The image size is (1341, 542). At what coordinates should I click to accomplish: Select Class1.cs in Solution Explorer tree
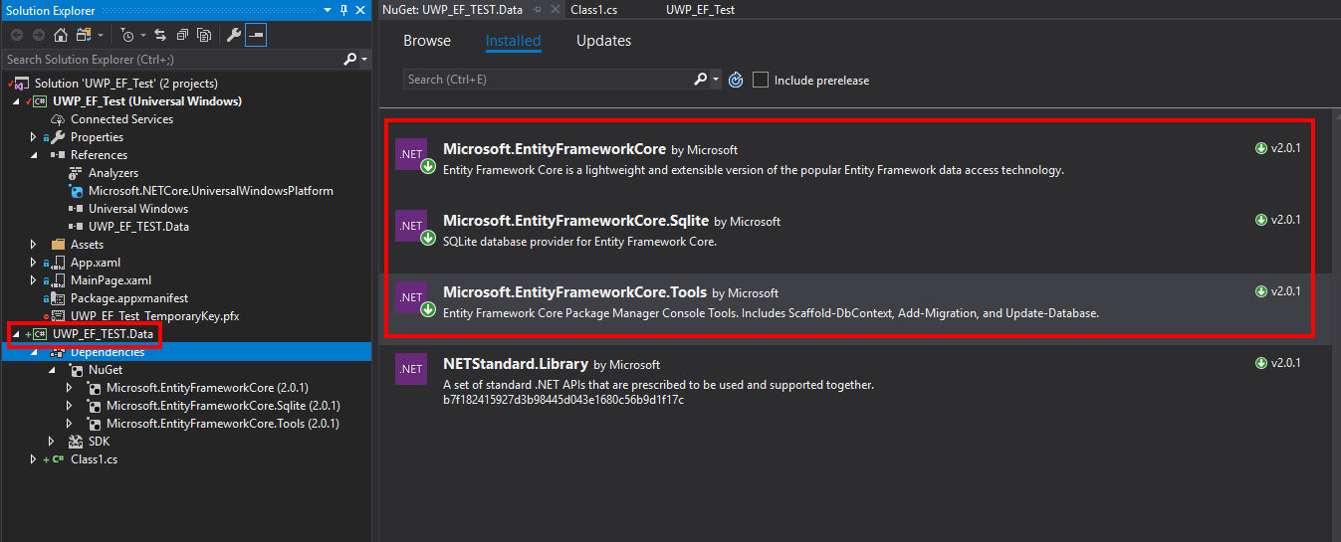pyautogui.click(x=94, y=459)
